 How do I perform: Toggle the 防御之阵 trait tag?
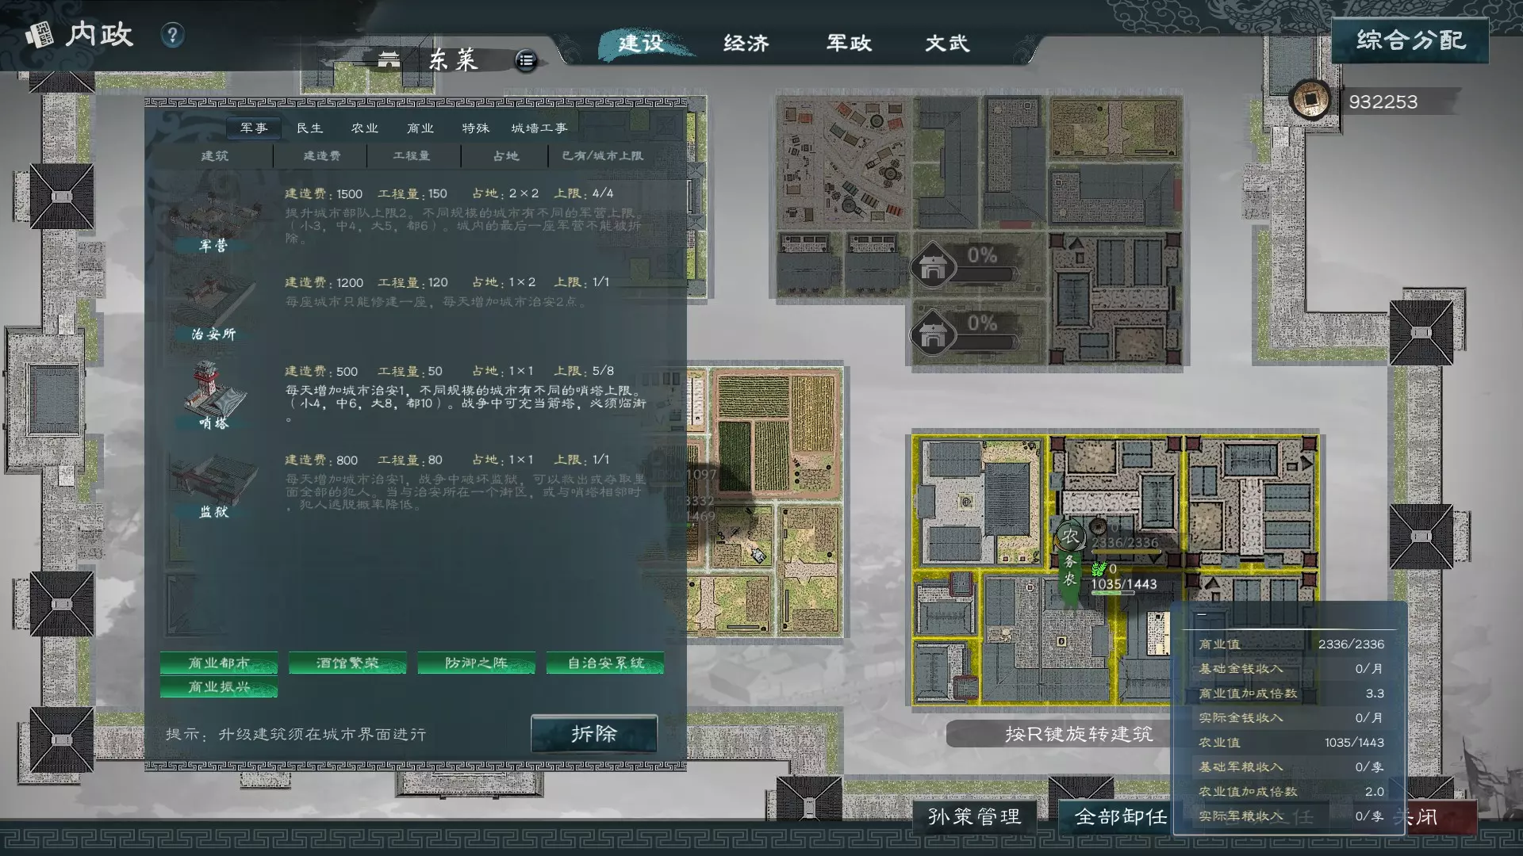tap(476, 663)
